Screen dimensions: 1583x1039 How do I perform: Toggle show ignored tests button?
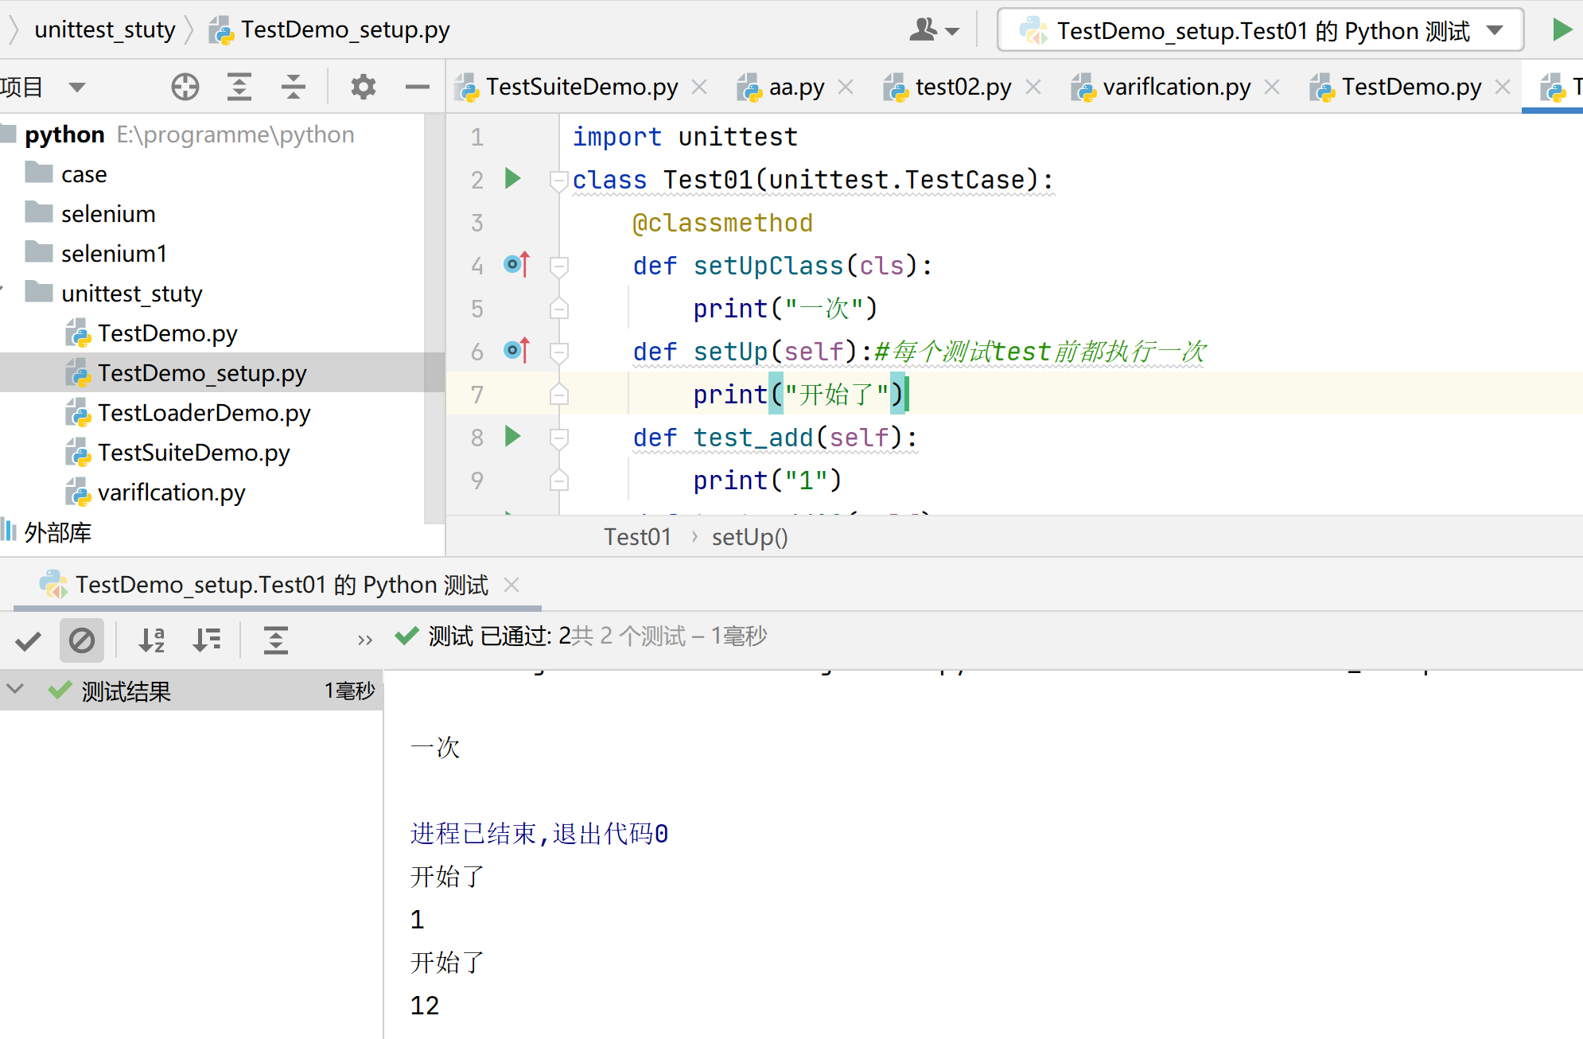(82, 640)
